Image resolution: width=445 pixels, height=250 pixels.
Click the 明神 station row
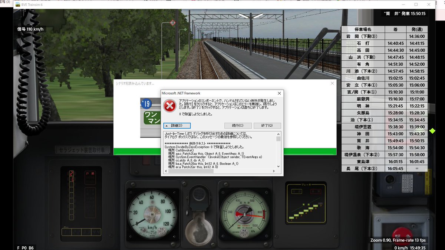pos(385,106)
